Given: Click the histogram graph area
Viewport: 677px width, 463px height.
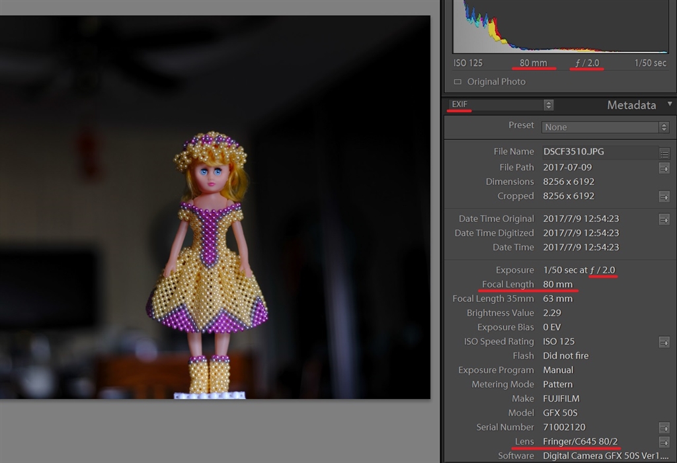Looking at the screenshot, I should [x=560, y=26].
